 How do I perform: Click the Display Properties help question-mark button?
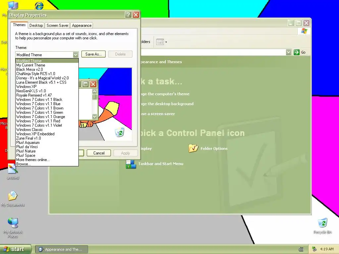click(128, 15)
